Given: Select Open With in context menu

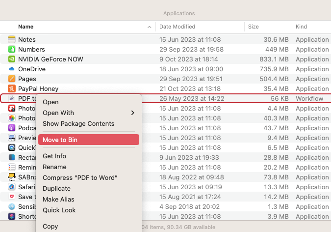Looking at the screenshot, I should coord(89,113).
